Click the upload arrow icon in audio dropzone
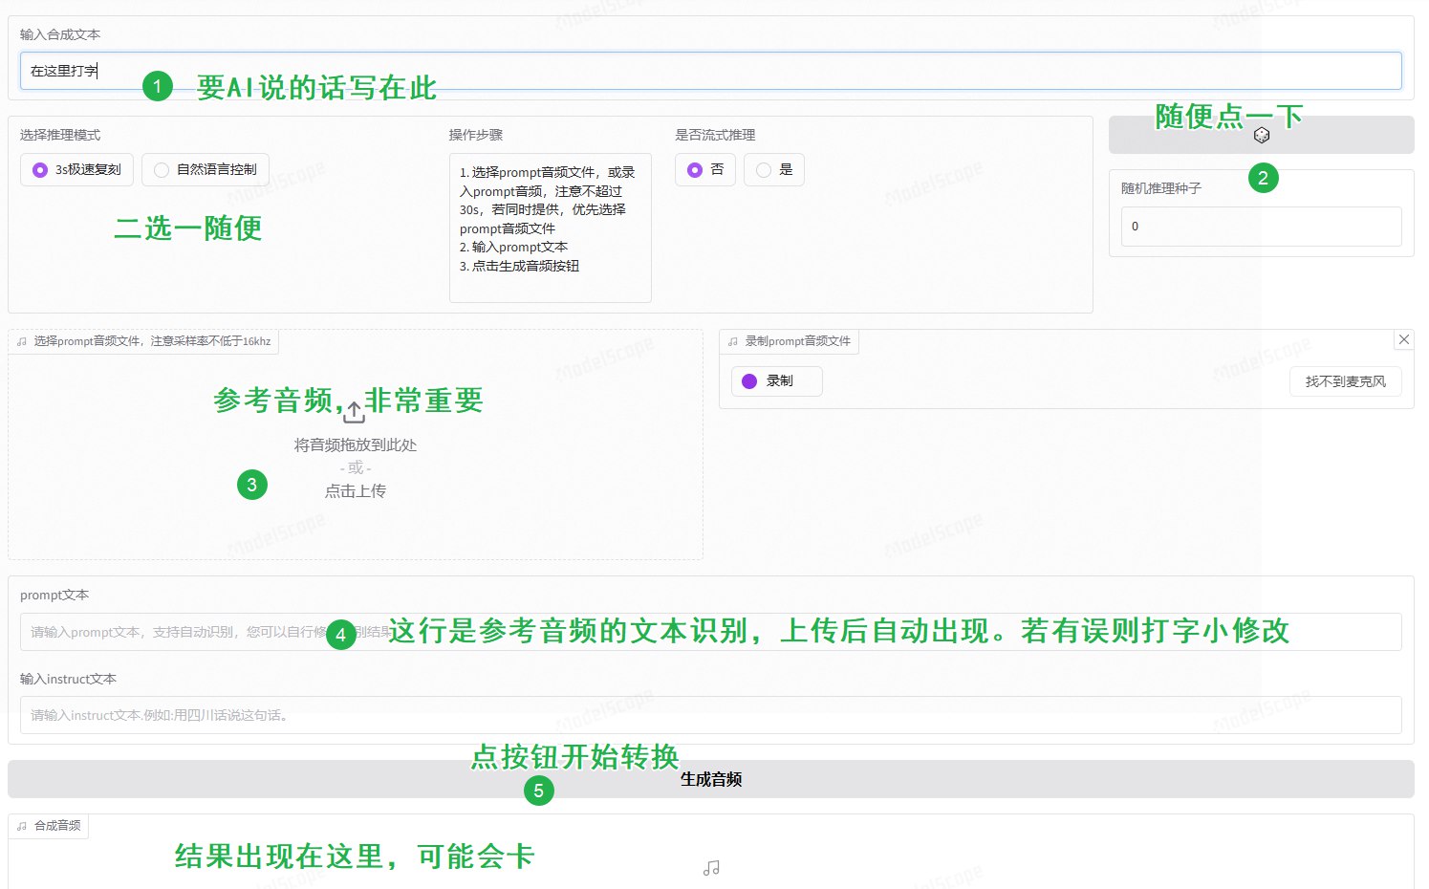 354,412
